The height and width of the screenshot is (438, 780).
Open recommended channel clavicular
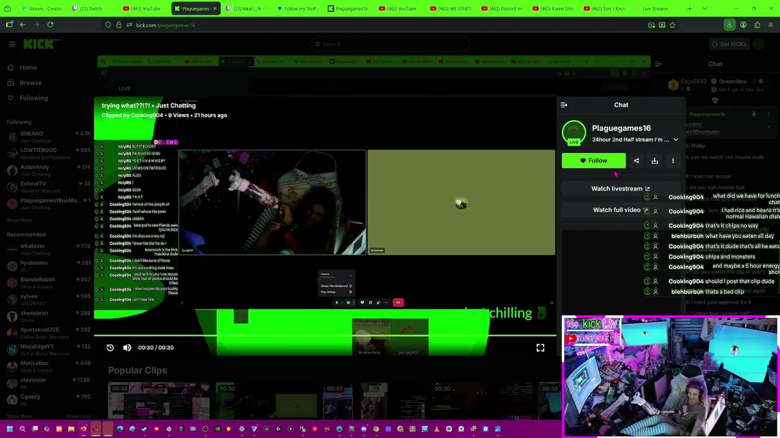[49, 383]
